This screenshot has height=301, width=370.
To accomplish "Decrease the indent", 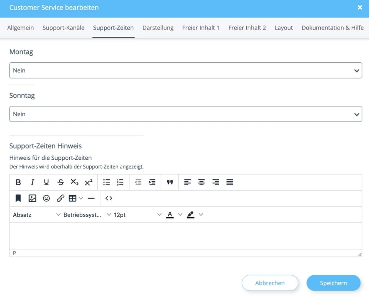I will 138,183.
